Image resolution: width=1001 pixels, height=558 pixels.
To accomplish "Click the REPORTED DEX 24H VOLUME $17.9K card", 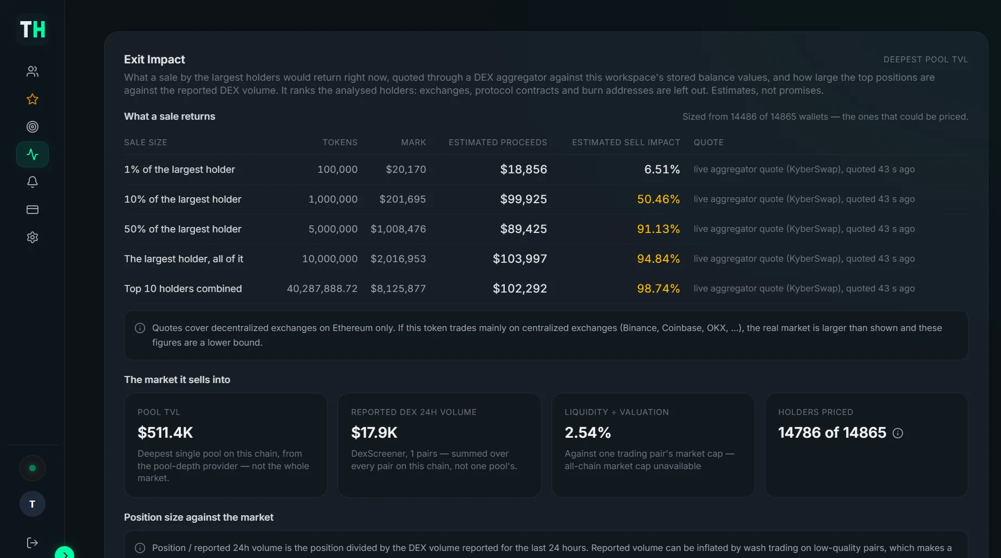I will [x=439, y=445].
